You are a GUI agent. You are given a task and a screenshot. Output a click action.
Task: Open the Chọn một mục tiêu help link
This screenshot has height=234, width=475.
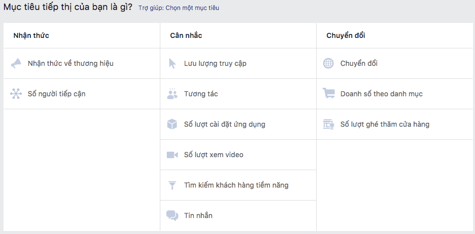tap(192, 8)
